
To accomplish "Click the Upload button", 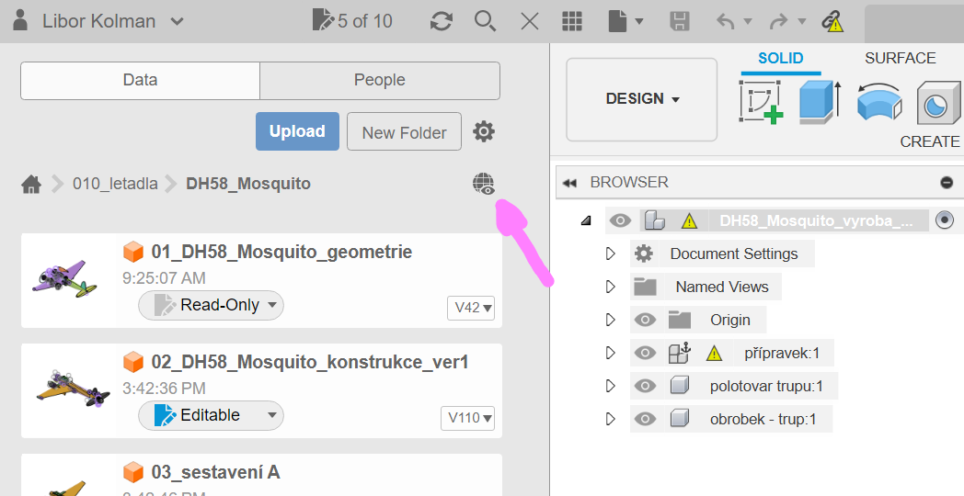I will [x=297, y=131].
